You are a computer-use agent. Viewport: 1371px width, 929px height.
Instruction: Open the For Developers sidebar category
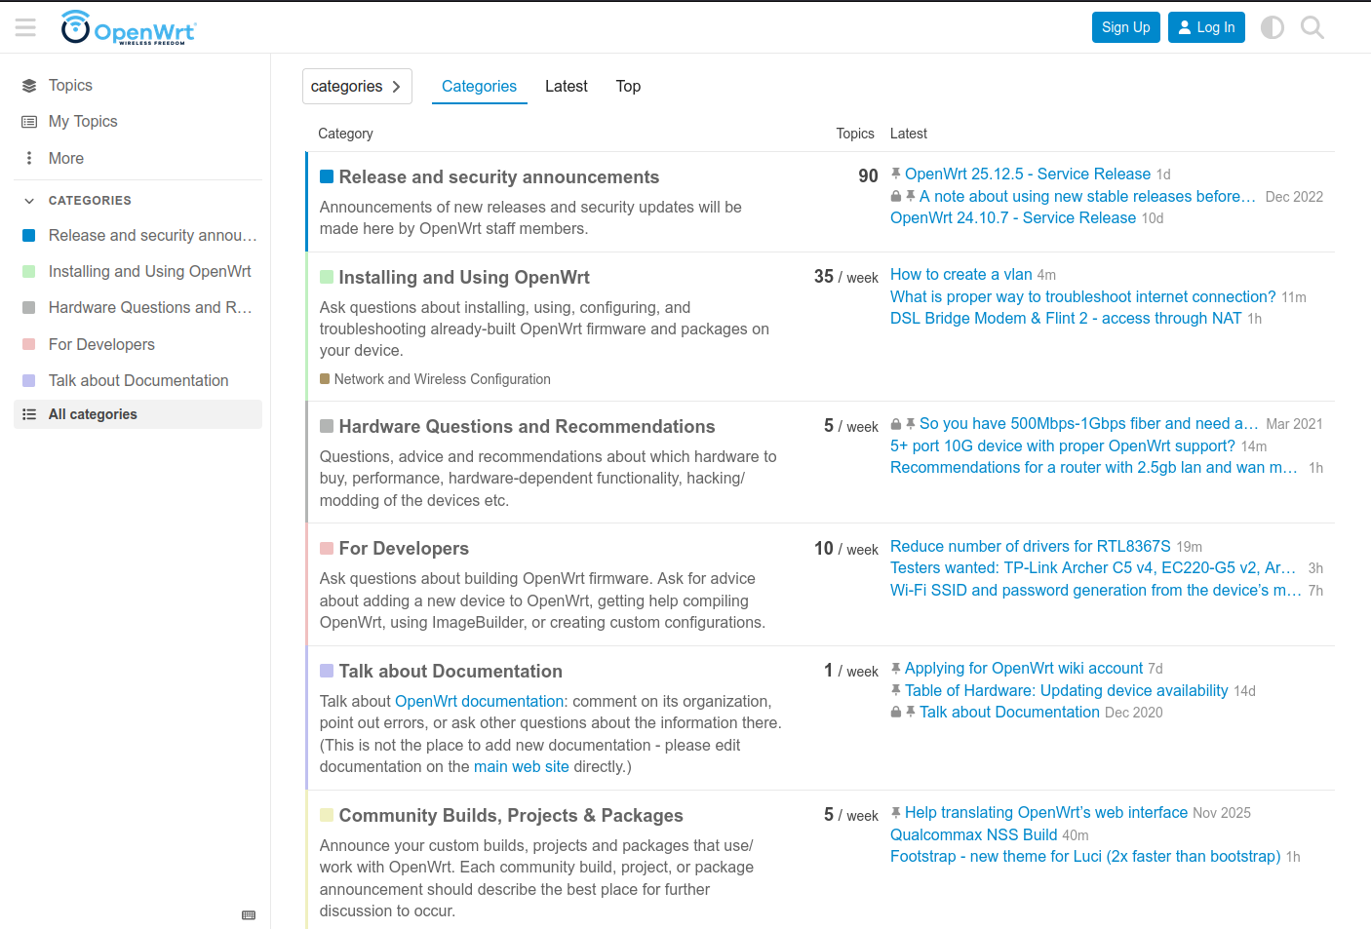click(x=101, y=344)
